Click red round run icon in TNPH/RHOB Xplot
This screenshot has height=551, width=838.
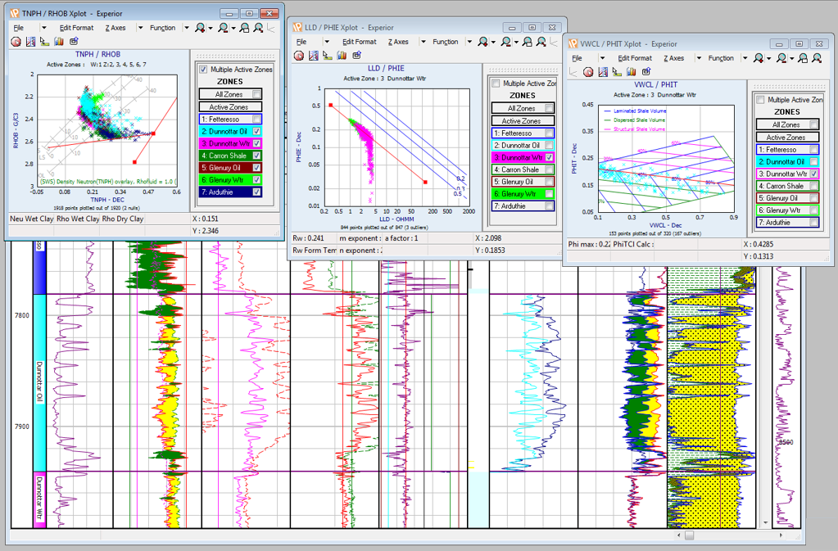click(x=16, y=42)
